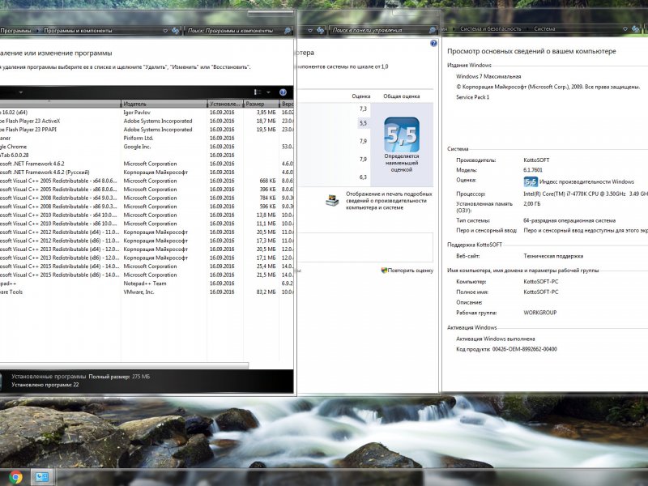Select the Notepad++ Team program row
Viewport: 648px width, 486px height.
click(147, 283)
